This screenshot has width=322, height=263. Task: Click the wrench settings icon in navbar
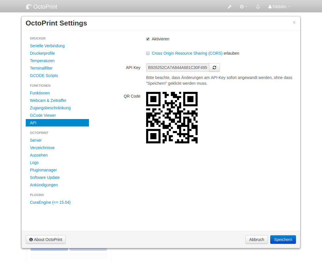(229, 7)
